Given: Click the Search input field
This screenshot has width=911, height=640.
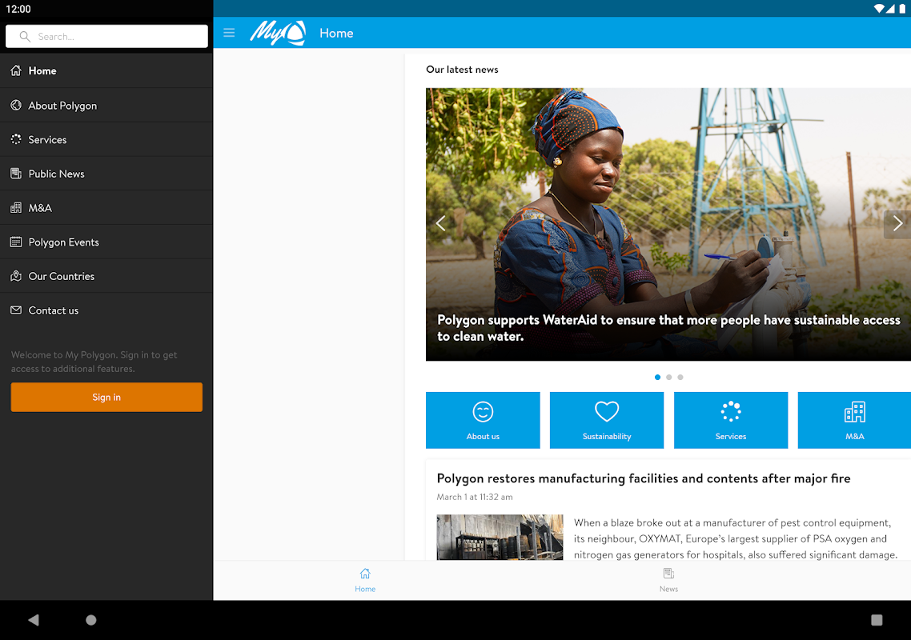Looking at the screenshot, I should 106,36.
